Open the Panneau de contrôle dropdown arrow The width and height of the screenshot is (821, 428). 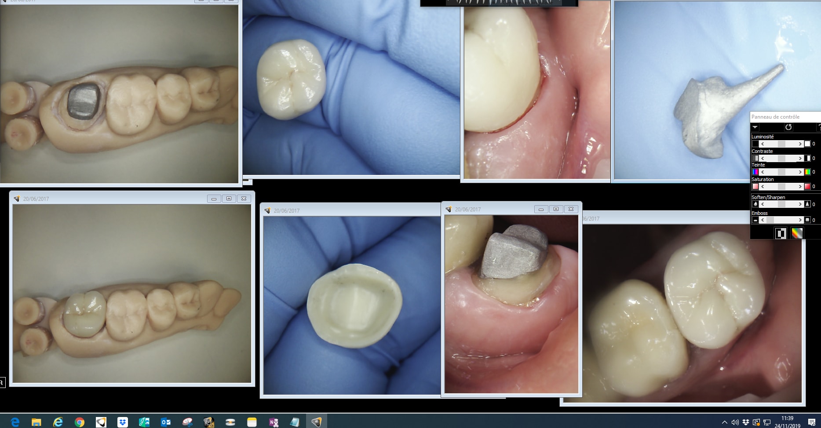(755, 127)
